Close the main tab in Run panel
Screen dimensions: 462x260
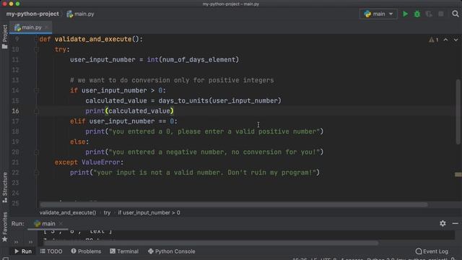(x=61, y=224)
